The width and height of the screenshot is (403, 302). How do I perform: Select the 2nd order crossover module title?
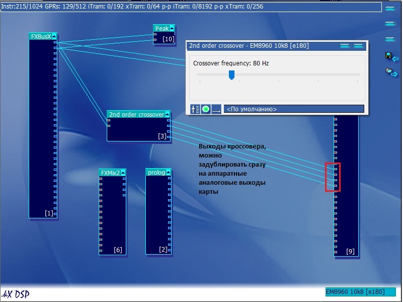coord(136,114)
